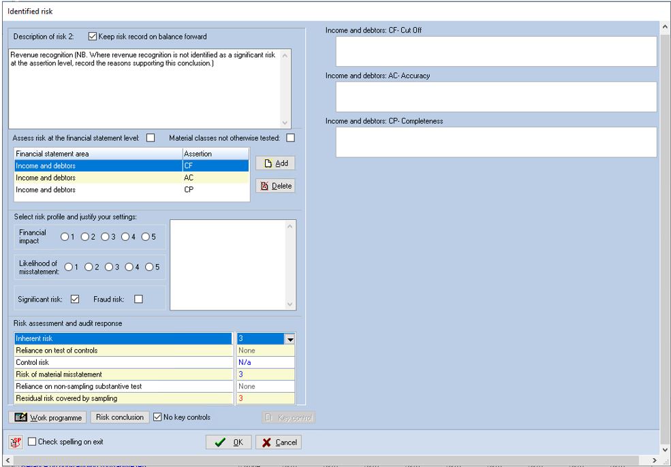Select Financial impact rating 5
The height and width of the screenshot is (467, 671).
pos(146,236)
